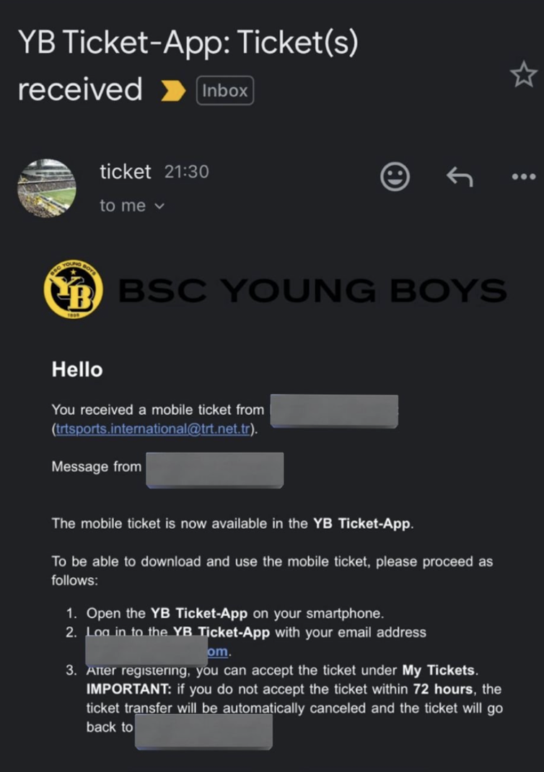Tap the email subject title
This screenshot has width=544, height=772.
coord(188,66)
